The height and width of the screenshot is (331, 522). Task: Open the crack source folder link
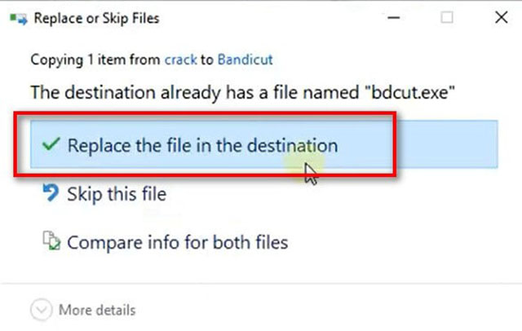coord(181,60)
